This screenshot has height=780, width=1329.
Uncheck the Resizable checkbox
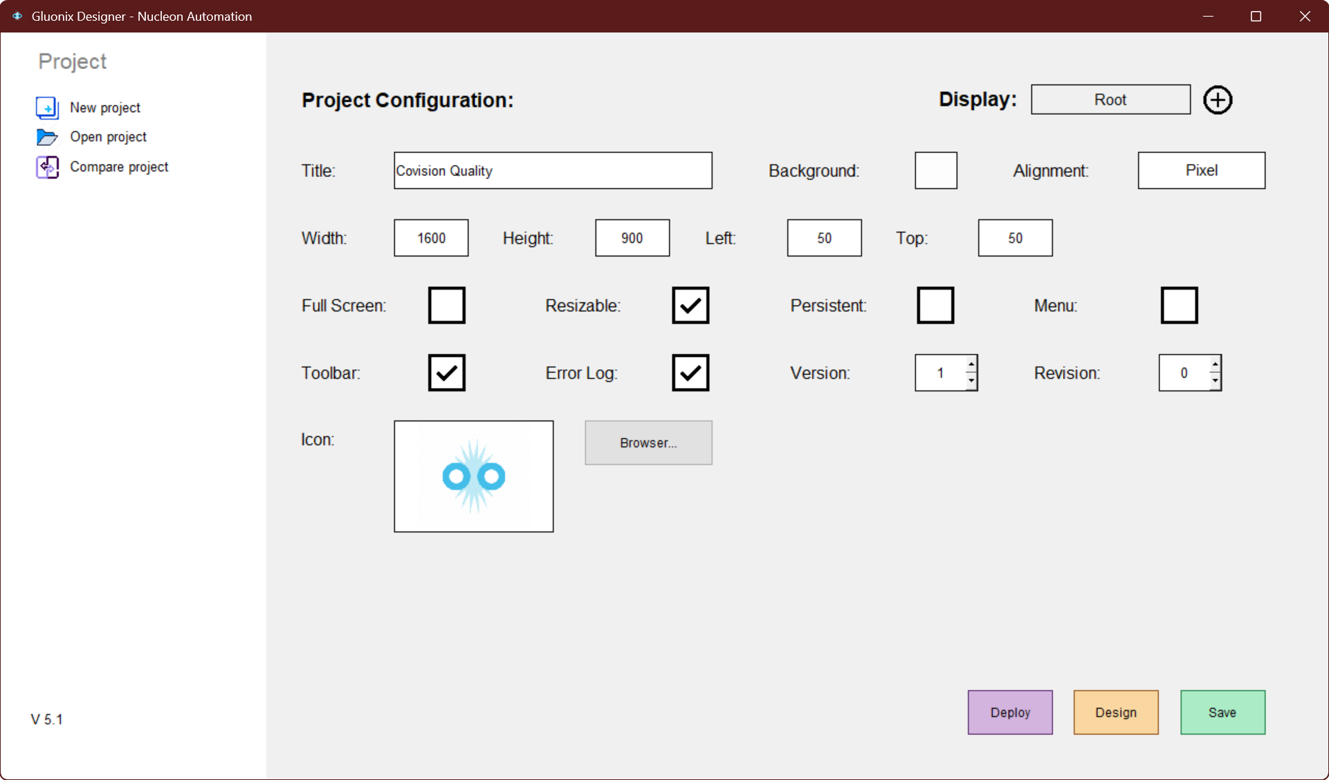(690, 305)
